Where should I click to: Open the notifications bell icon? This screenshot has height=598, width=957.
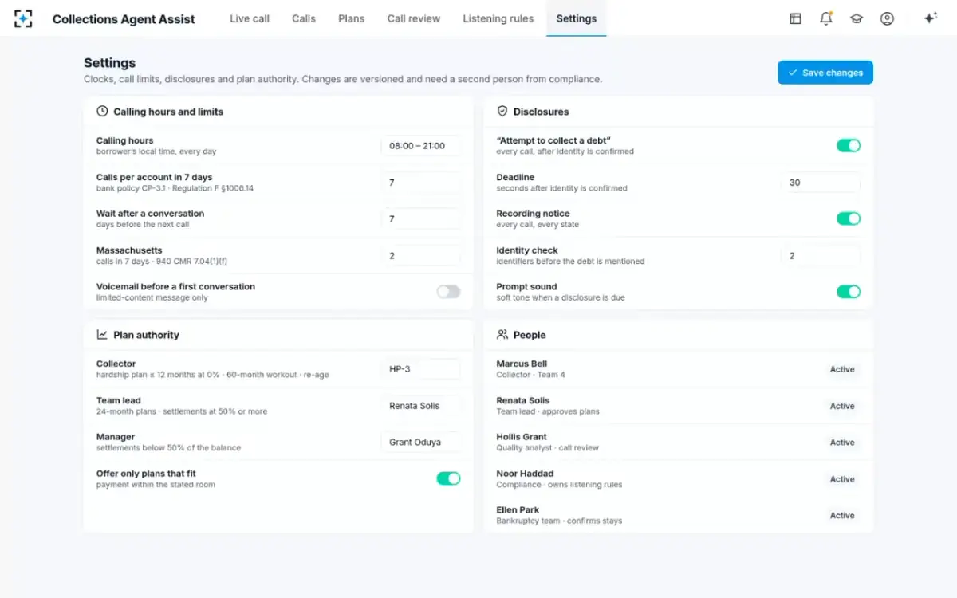click(826, 18)
